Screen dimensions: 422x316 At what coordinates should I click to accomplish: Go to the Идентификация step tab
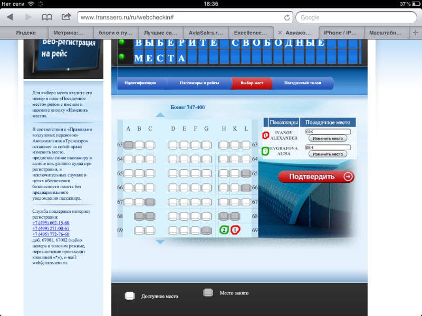click(x=140, y=83)
